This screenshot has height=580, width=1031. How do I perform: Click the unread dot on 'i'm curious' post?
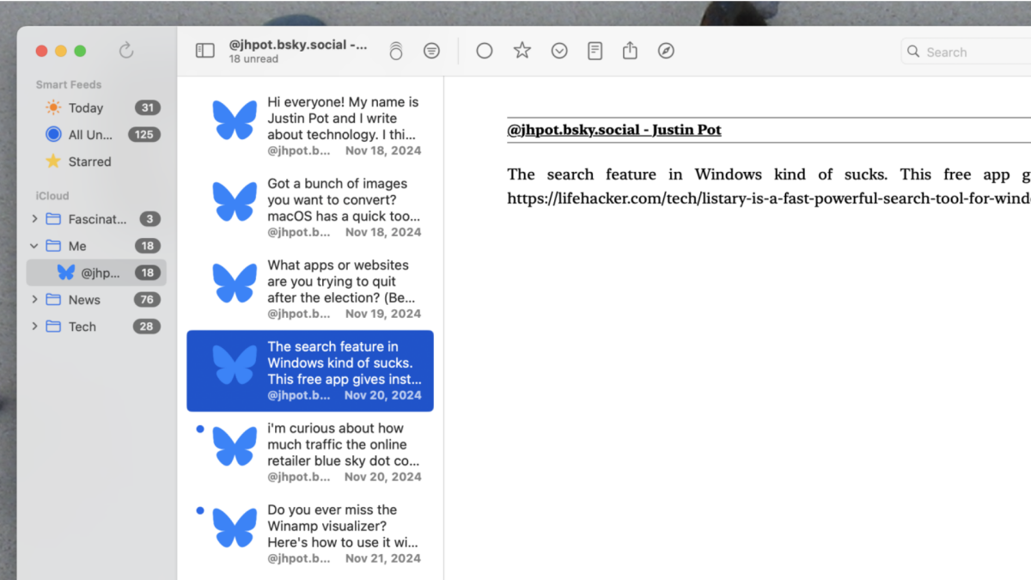(200, 429)
